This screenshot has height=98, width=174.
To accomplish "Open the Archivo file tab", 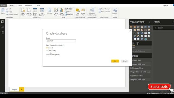I will coord(3,5).
